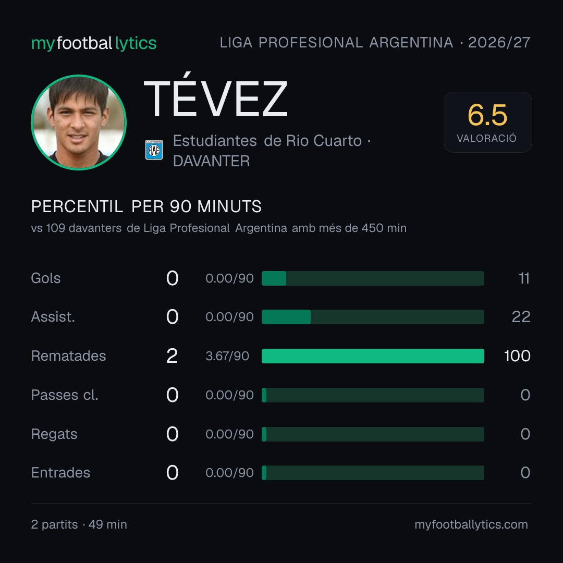Click the Estudiantes de Rio Cuarto team name
563x563 pixels.
point(267,141)
